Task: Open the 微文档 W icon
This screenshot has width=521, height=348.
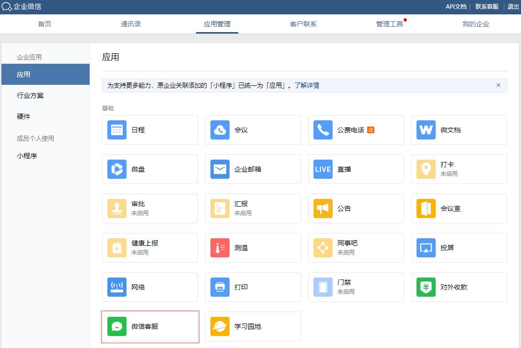Action: coord(426,130)
